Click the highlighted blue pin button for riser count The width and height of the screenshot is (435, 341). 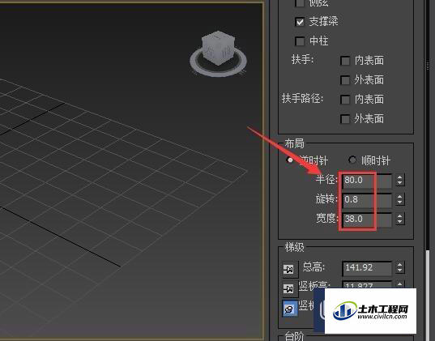pyautogui.click(x=290, y=309)
